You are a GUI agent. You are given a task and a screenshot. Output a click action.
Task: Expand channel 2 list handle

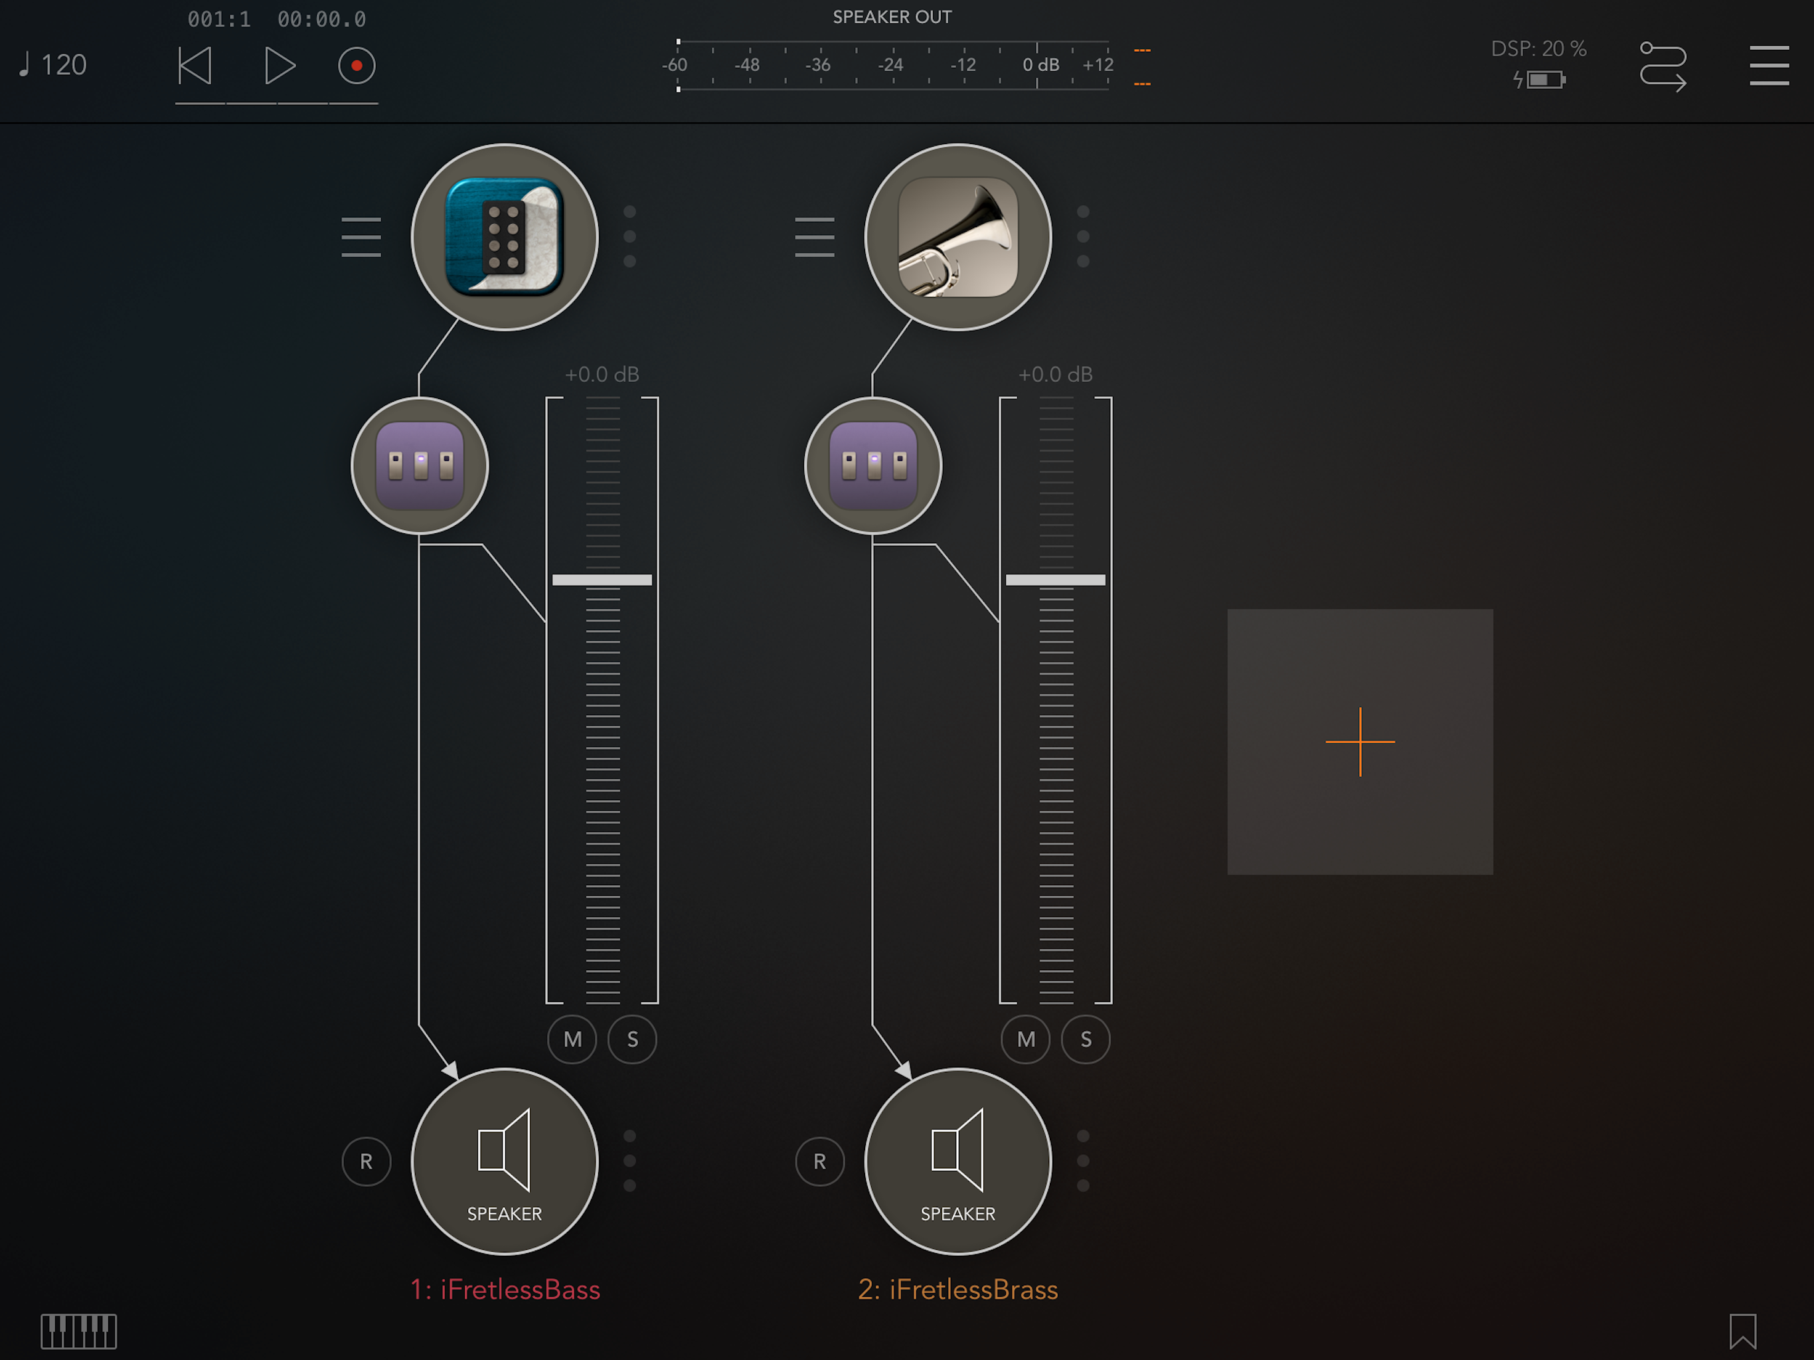(813, 237)
